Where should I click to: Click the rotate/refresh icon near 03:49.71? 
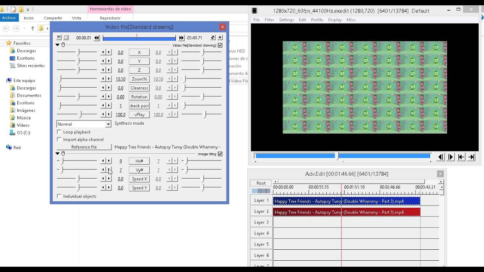pyautogui.click(x=213, y=37)
